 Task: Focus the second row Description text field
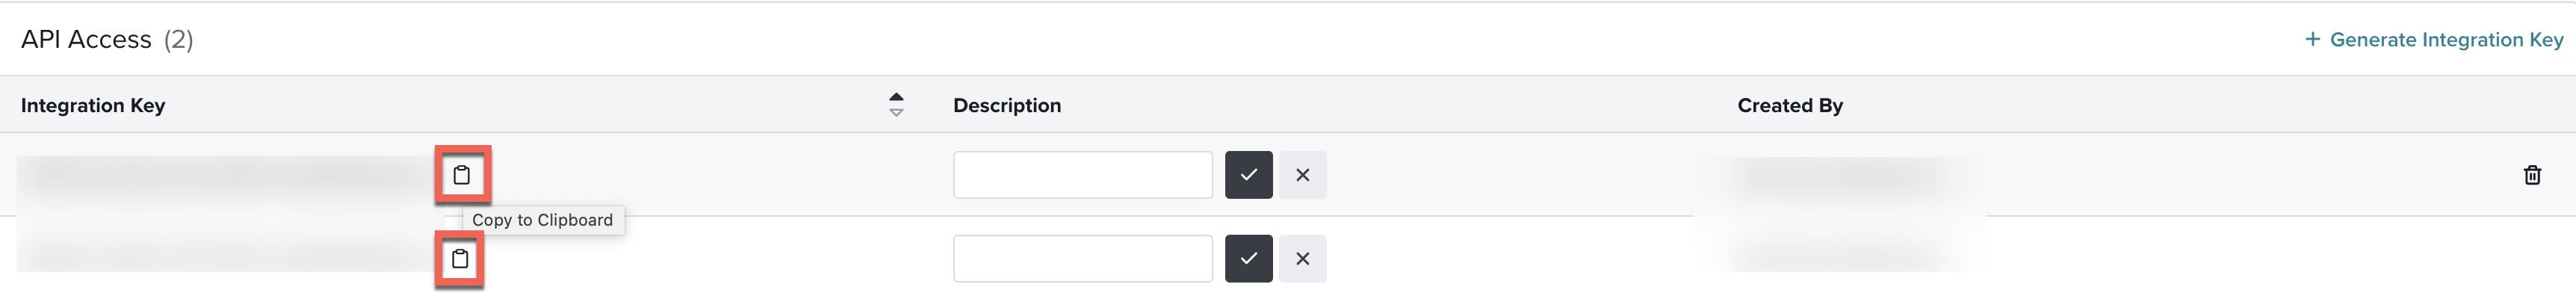point(1082,259)
